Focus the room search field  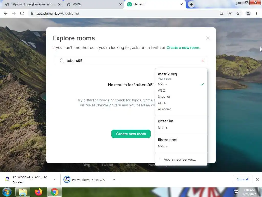click(x=131, y=61)
